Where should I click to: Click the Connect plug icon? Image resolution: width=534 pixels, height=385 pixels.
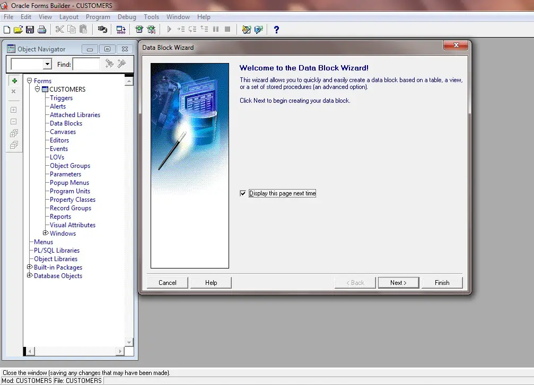[102, 30]
